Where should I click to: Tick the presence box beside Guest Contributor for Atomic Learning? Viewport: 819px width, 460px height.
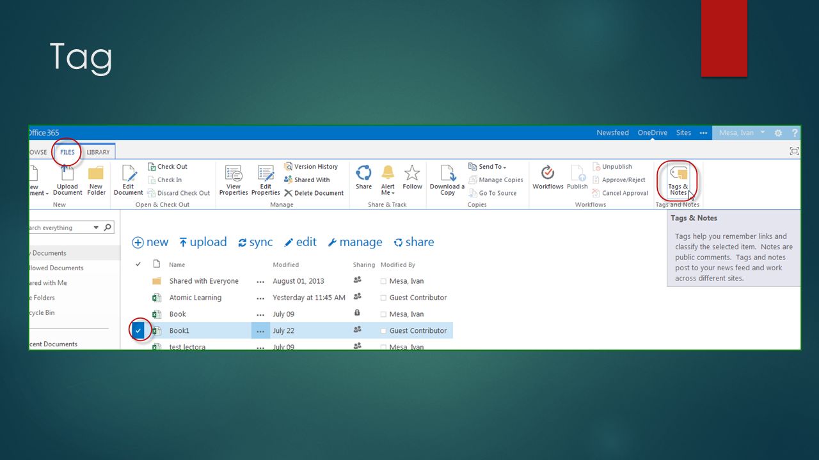pos(383,298)
